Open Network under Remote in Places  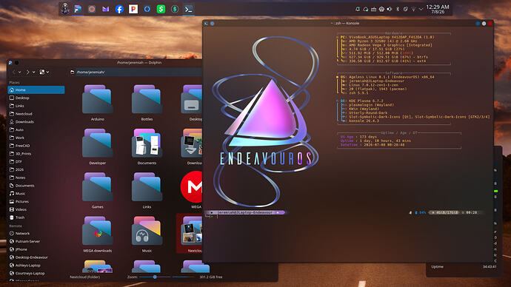(x=36, y=233)
